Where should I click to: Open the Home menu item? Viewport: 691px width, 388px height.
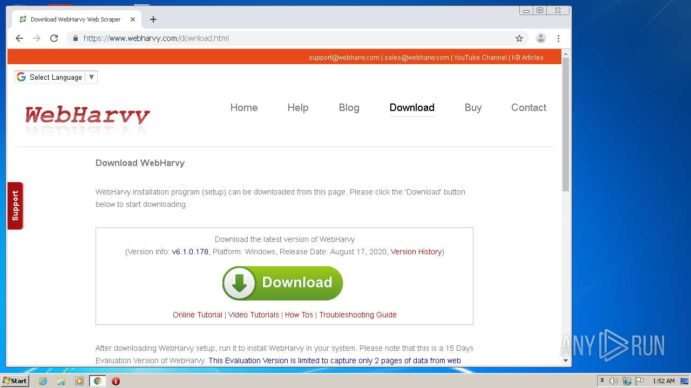click(x=244, y=107)
